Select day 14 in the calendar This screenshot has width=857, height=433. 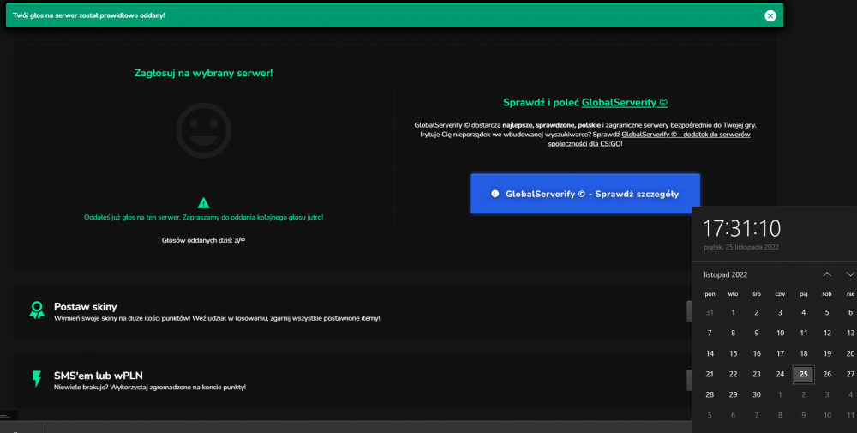coord(710,354)
